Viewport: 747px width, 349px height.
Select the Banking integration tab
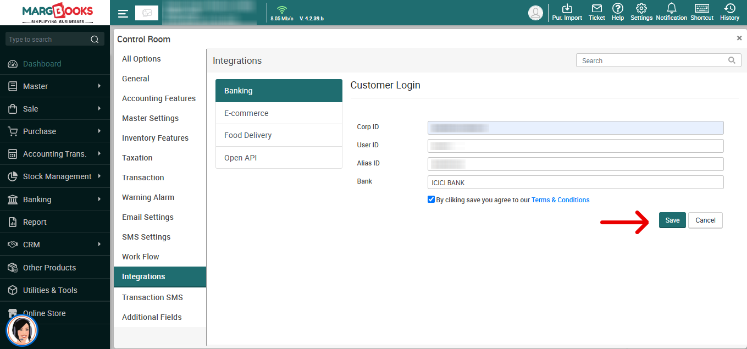pyautogui.click(x=279, y=91)
